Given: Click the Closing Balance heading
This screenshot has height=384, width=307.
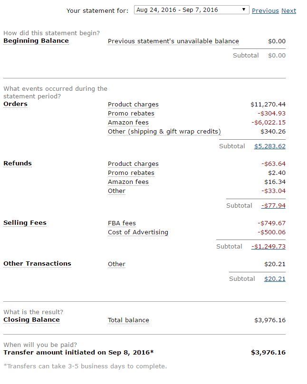Looking at the screenshot, I should pos(31,320).
